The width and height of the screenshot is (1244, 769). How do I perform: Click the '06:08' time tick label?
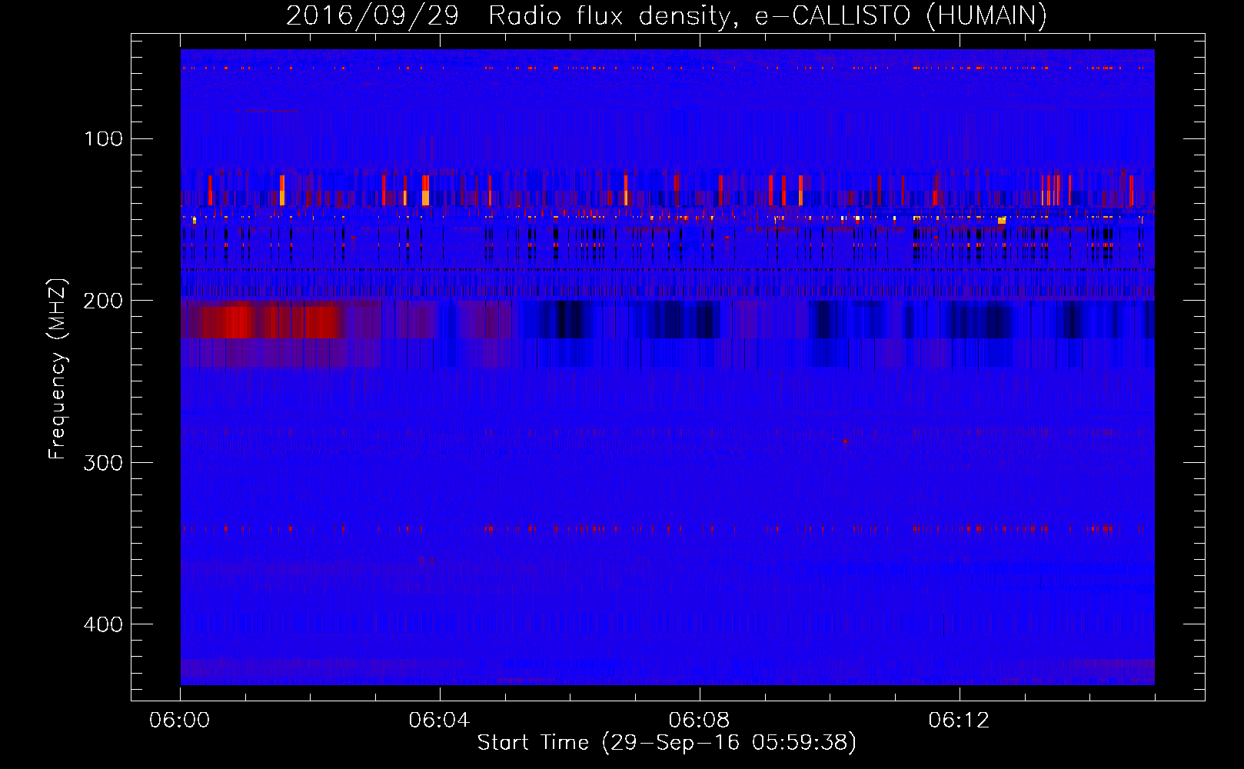pos(699,720)
